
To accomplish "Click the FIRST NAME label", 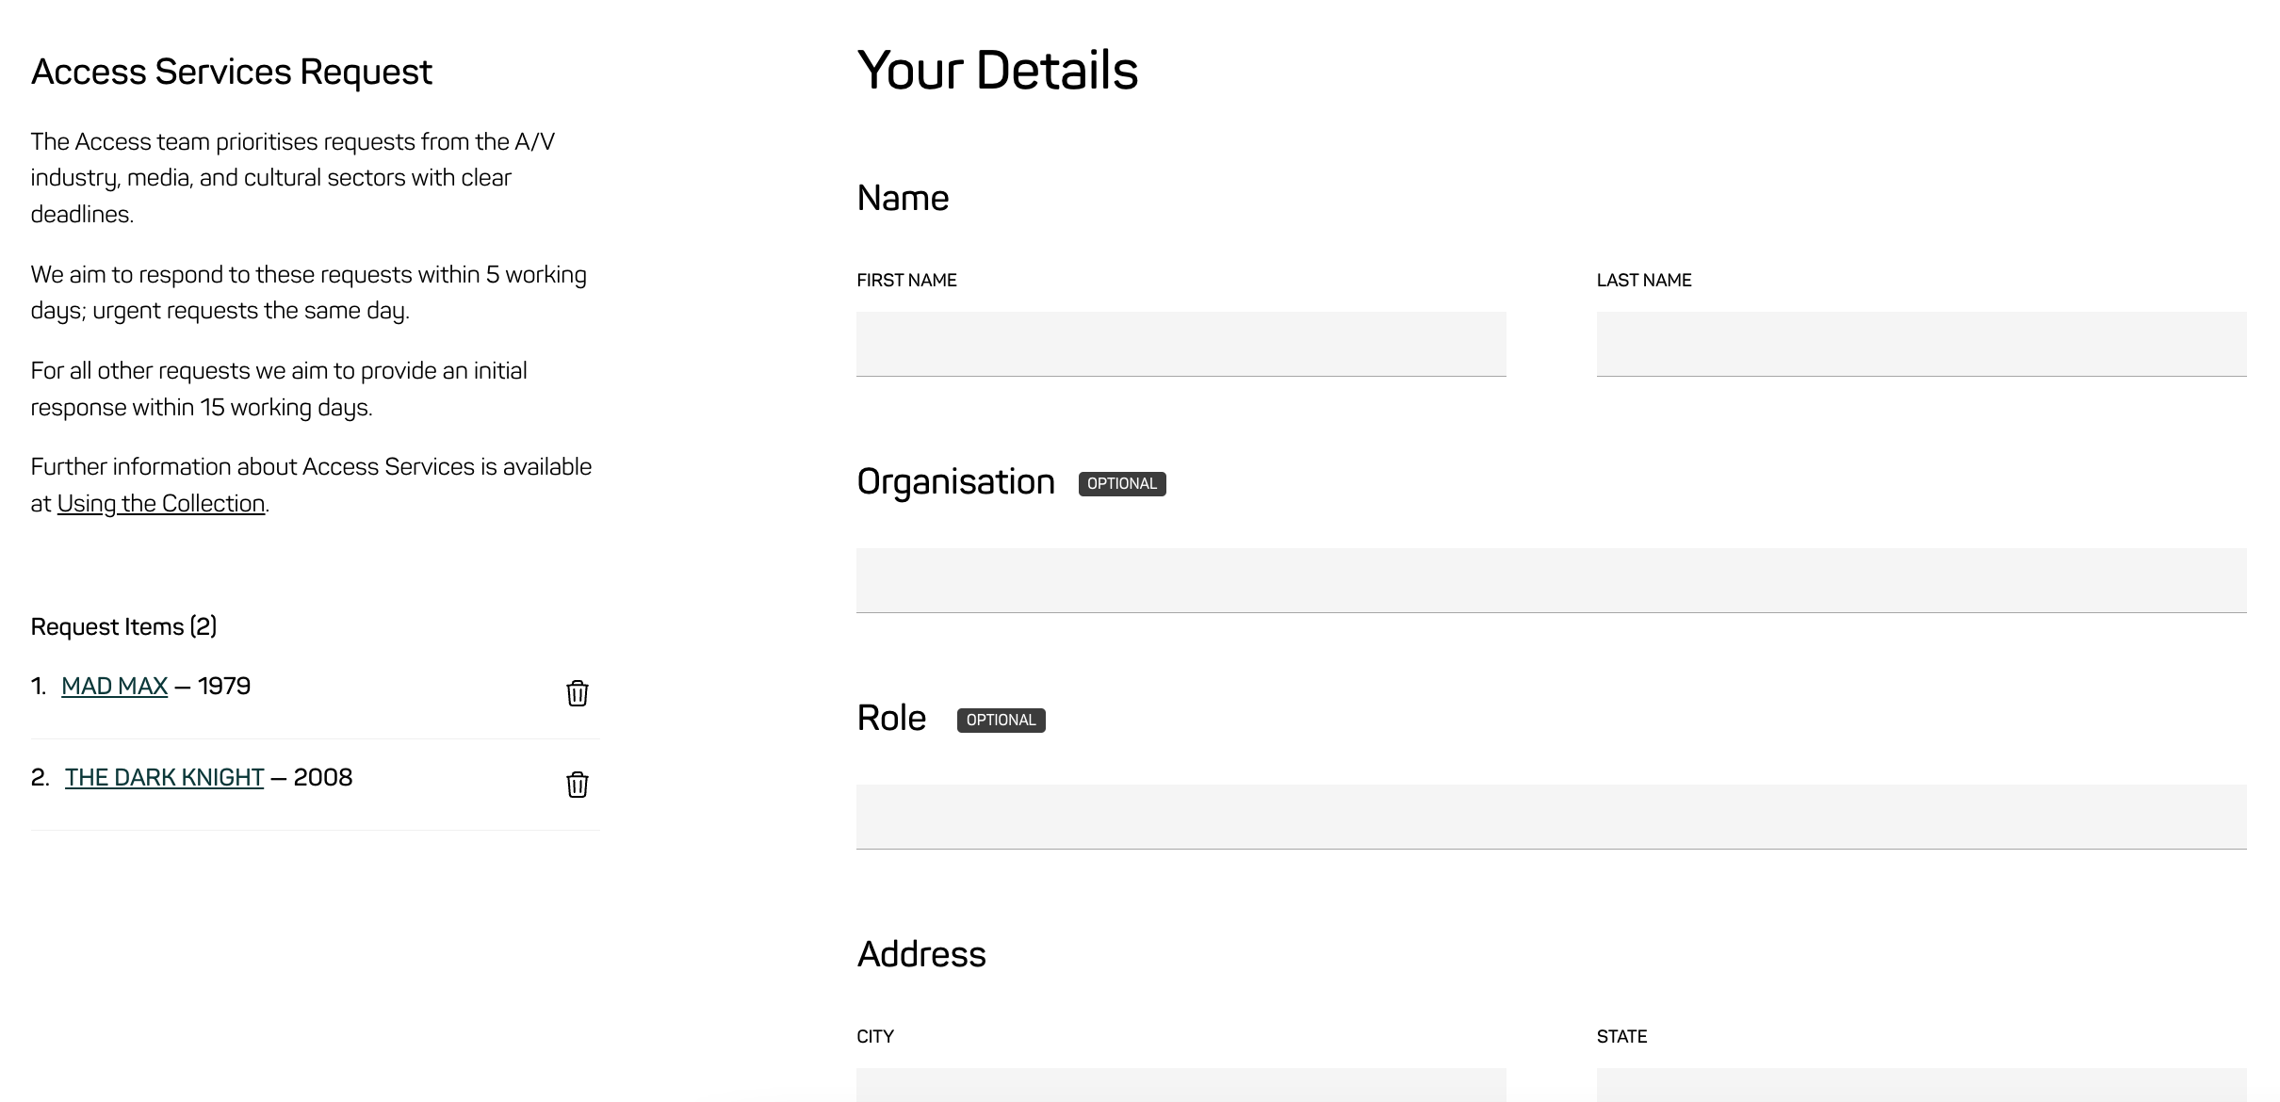I will click(906, 281).
